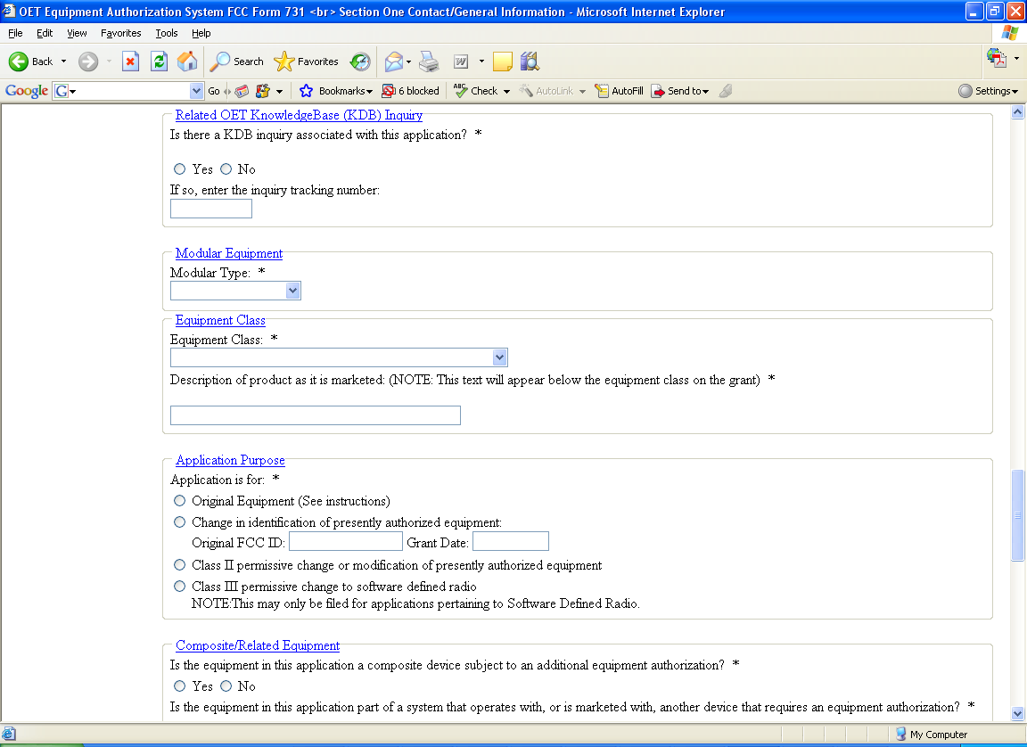This screenshot has width=1027, height=747.
Task: Open Favorites star in the toolbar
Action: tap(283, 62)
